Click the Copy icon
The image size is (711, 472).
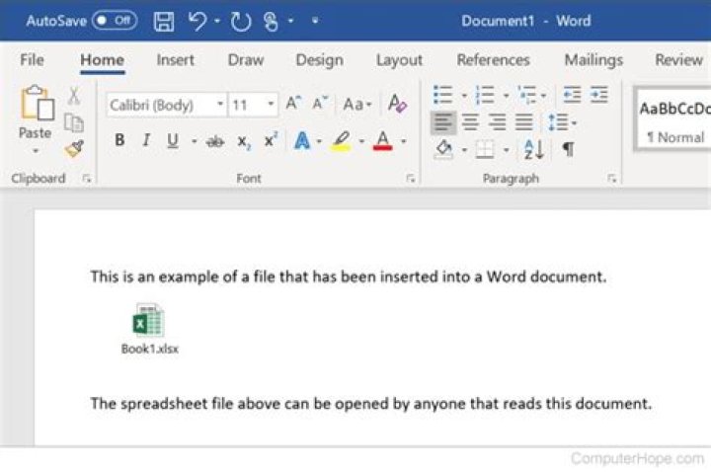(x=73, y=122)
